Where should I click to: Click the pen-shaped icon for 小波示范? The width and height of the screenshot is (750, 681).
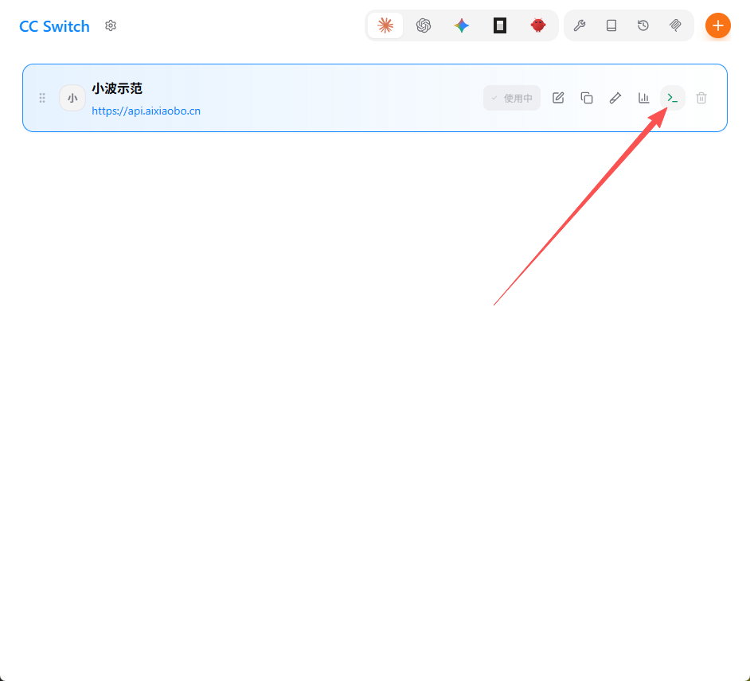coord(615,98)
